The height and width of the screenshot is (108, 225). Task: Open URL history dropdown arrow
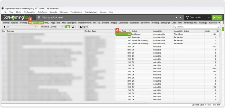pos(181,17)
